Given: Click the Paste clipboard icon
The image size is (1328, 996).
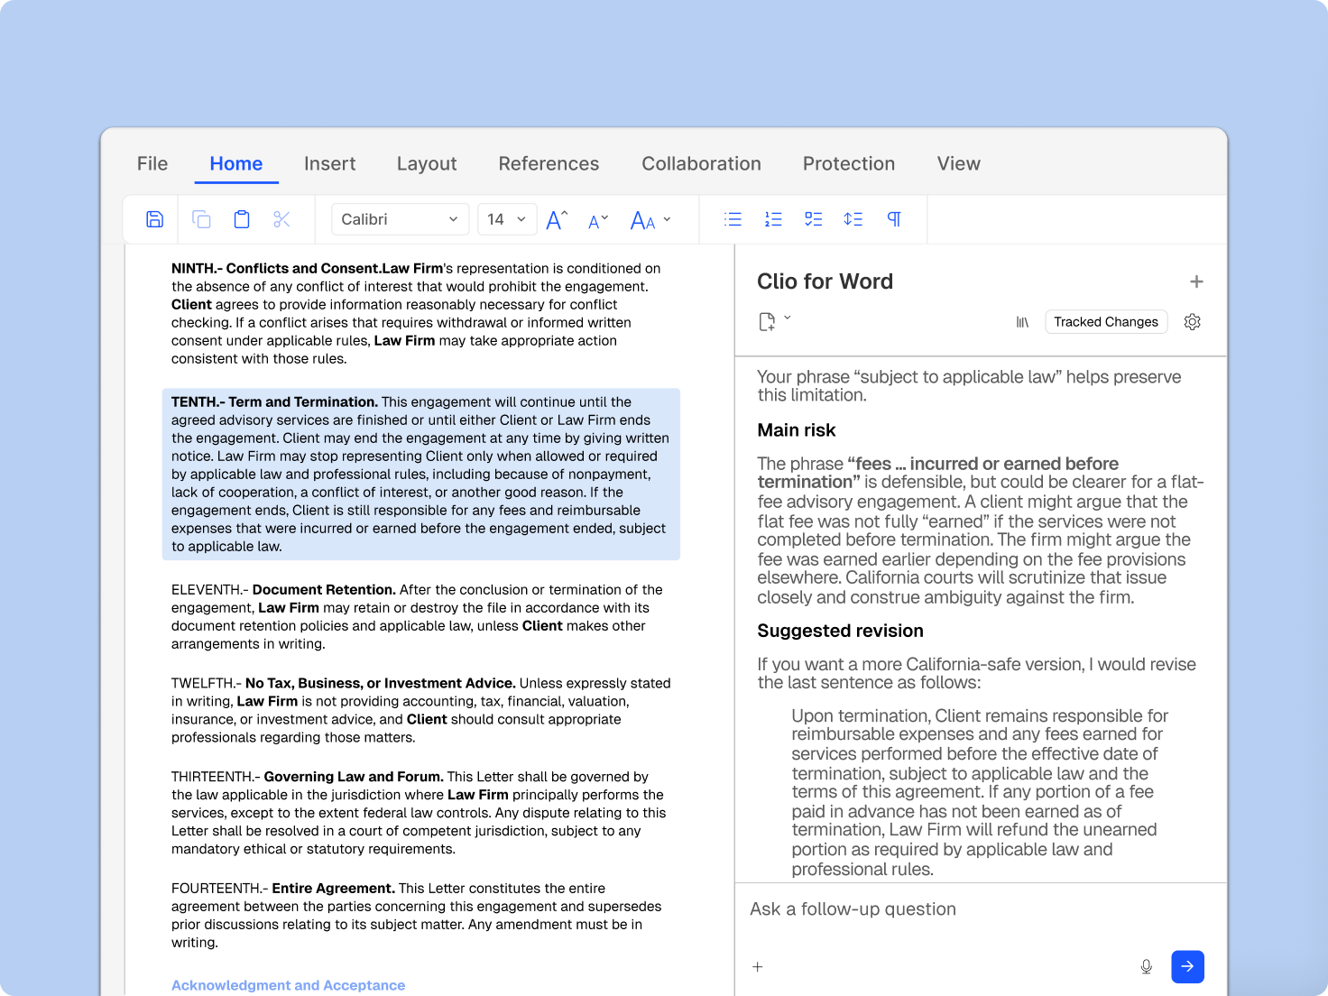Looking at the screenshot, I should pos(242,219).
